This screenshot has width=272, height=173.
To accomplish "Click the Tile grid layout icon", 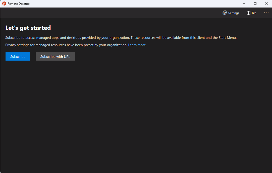I will coord(248,13).
